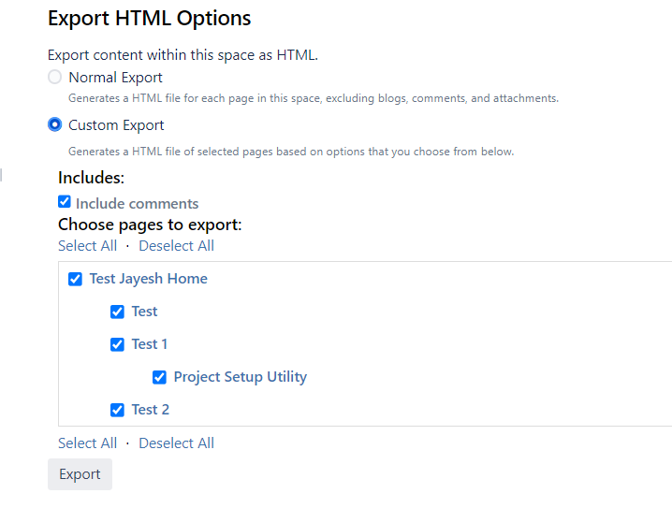The height and width of the screenshot is (508, 672).
Task: Open the Test page link
Action: (x=144, y=312)
